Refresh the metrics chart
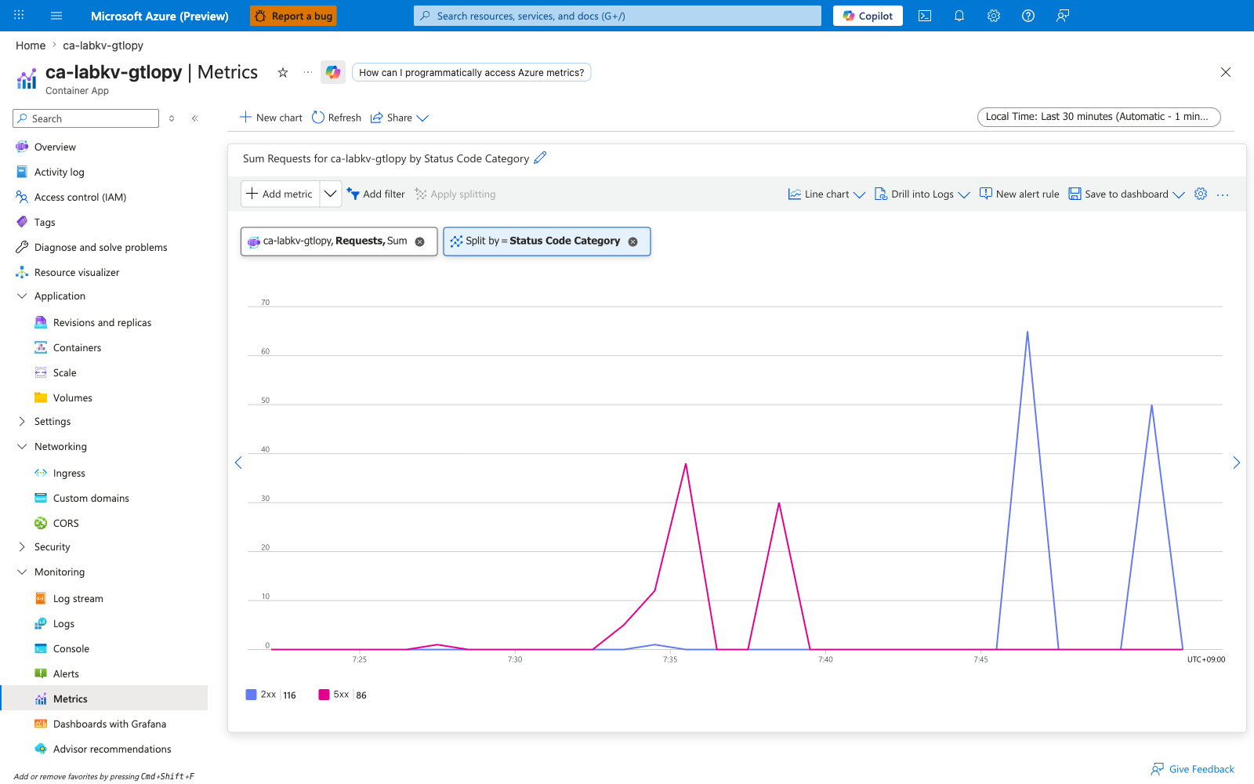The image size is (1254, 784). (336, 118)
